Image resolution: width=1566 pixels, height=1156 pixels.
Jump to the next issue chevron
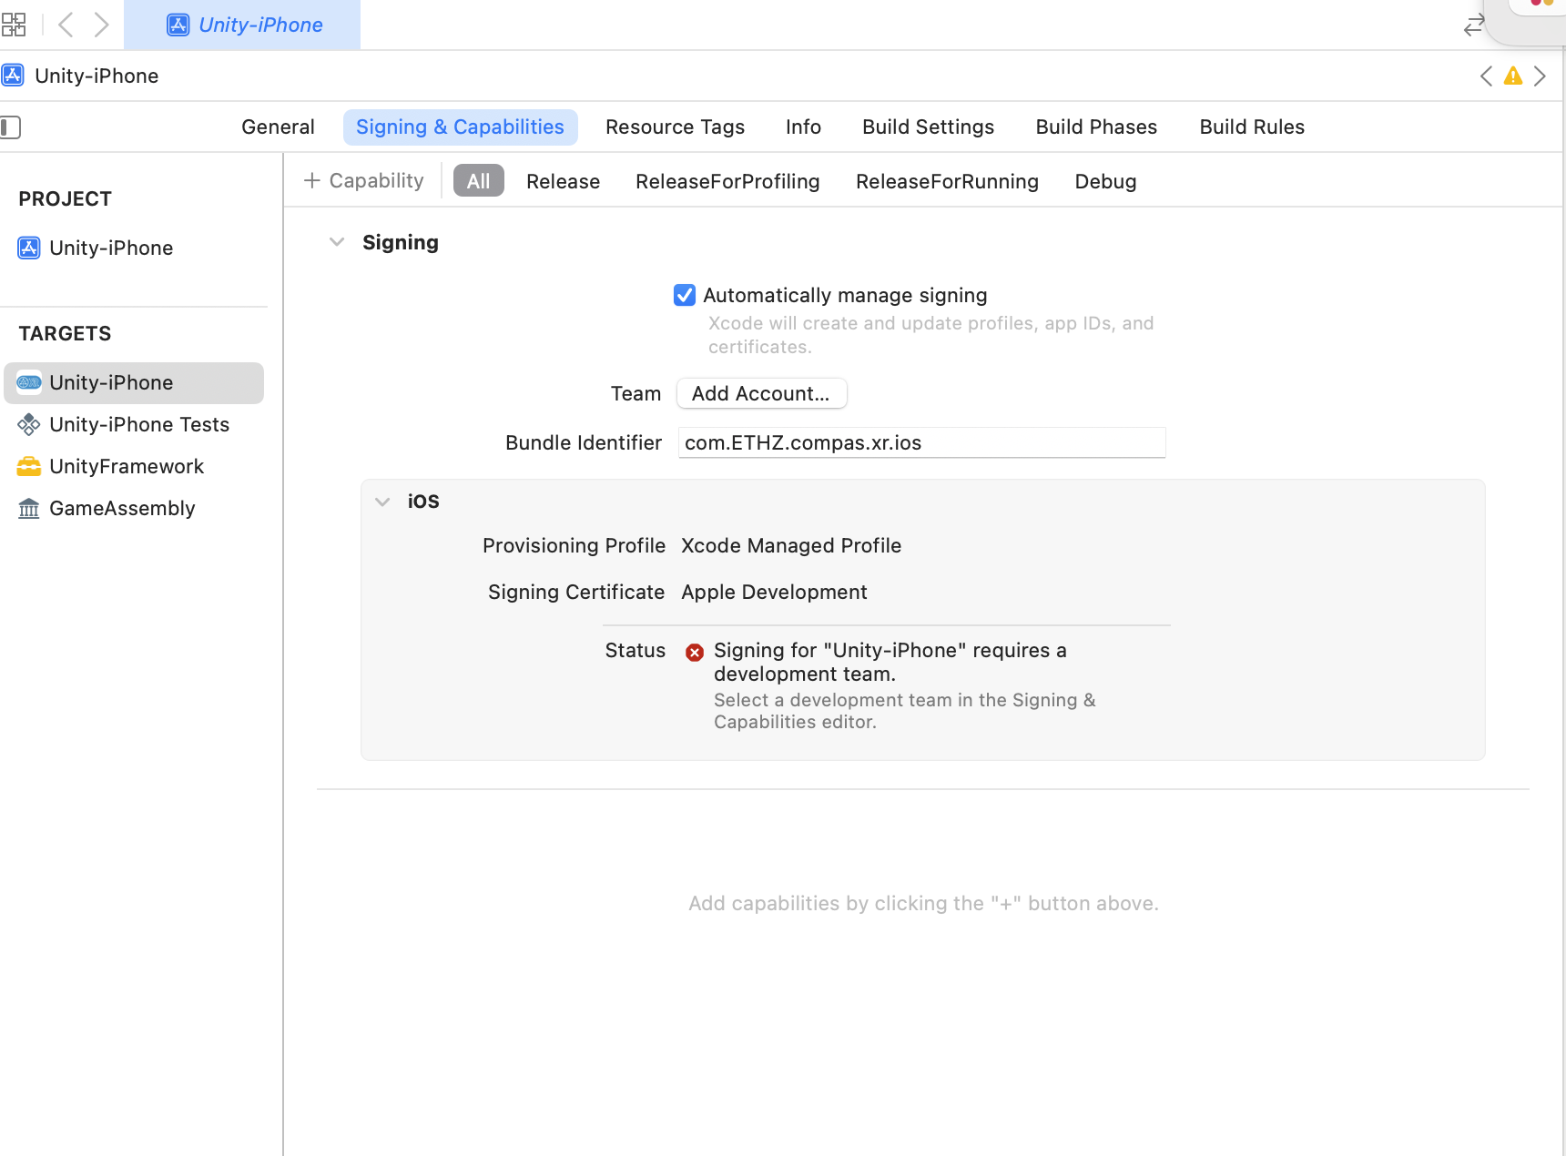[x=1540, y=76]
